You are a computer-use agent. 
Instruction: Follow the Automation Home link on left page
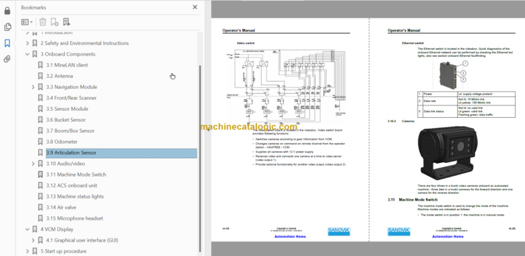290,237
